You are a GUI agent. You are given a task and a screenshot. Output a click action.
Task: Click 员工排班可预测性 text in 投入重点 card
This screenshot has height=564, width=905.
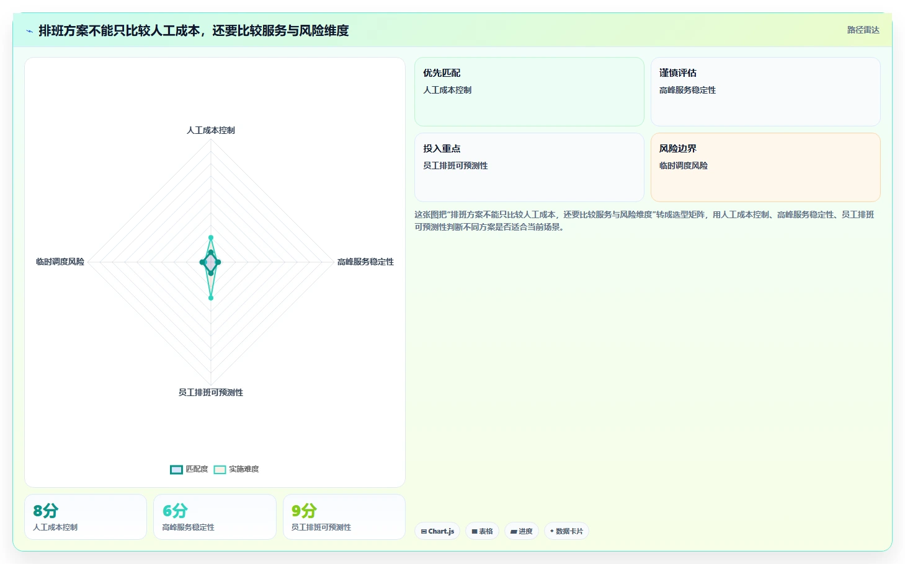tap(455, 165)
